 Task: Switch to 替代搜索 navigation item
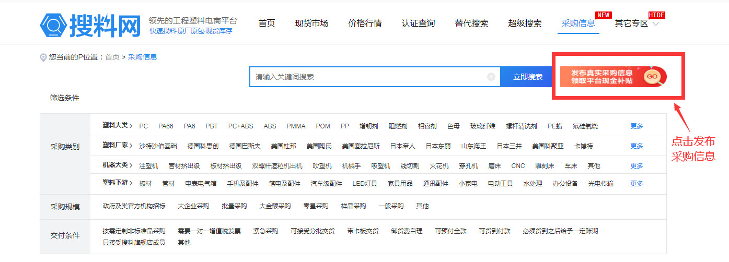point(471,23)
